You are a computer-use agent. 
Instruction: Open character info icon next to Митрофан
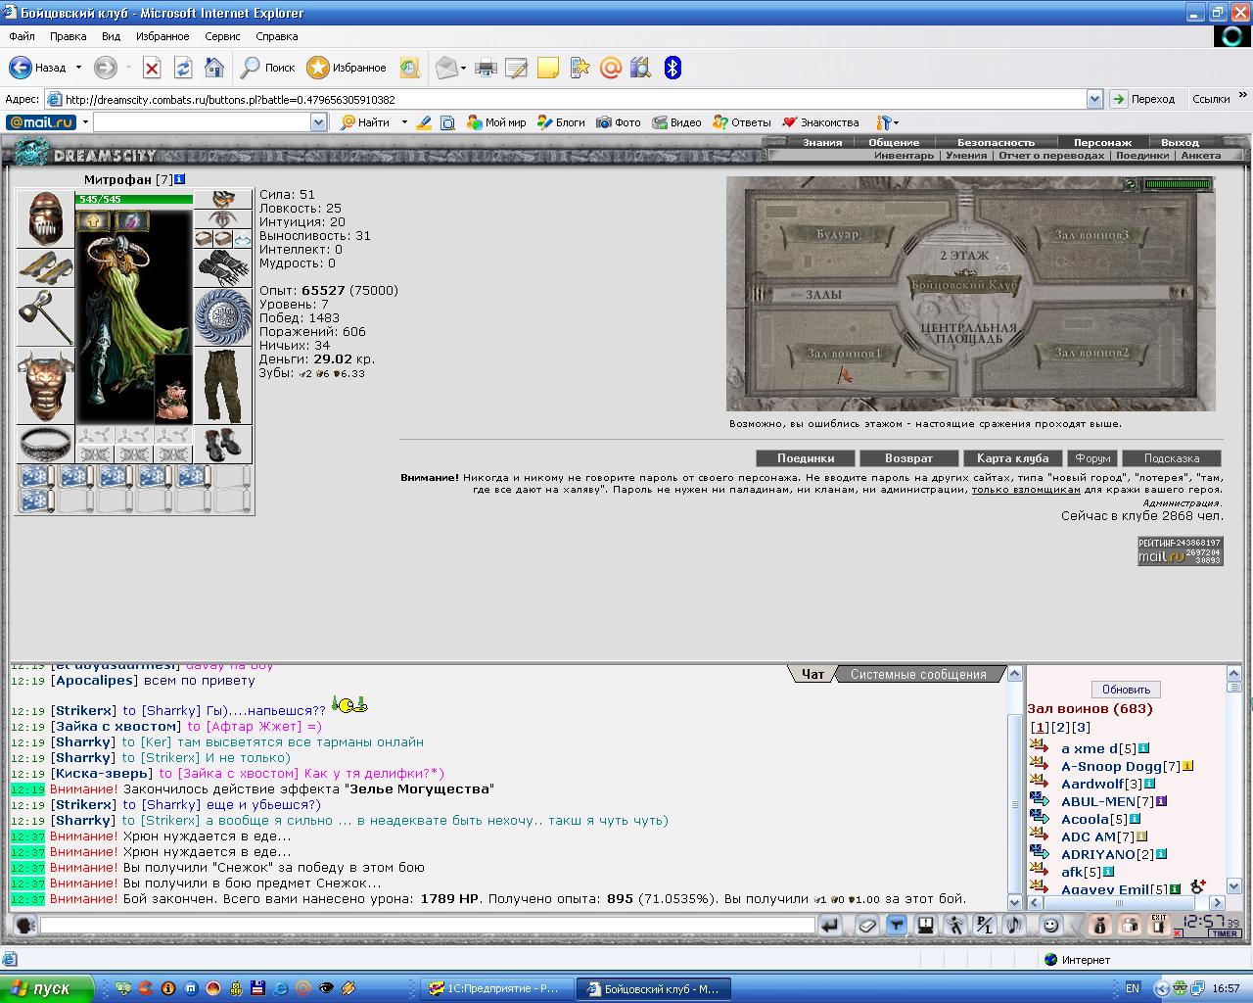click(x=180, y=179)
